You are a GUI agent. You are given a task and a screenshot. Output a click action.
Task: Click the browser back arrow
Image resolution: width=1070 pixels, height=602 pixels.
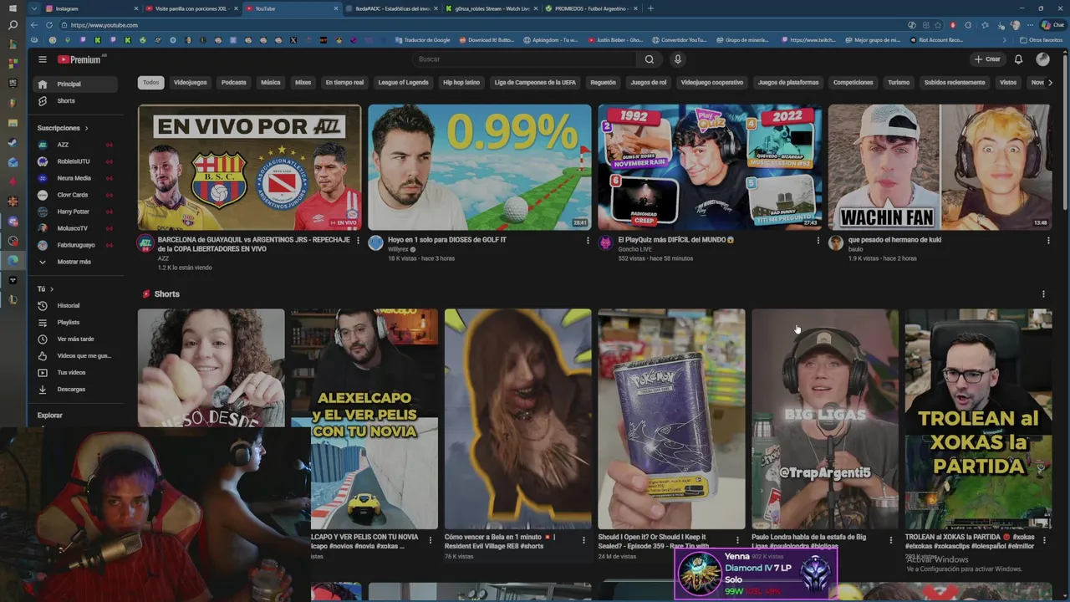point(34,25)
